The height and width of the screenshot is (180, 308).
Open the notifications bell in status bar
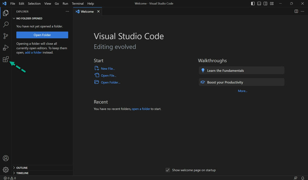pyautogui.click(x=303, y=178)
